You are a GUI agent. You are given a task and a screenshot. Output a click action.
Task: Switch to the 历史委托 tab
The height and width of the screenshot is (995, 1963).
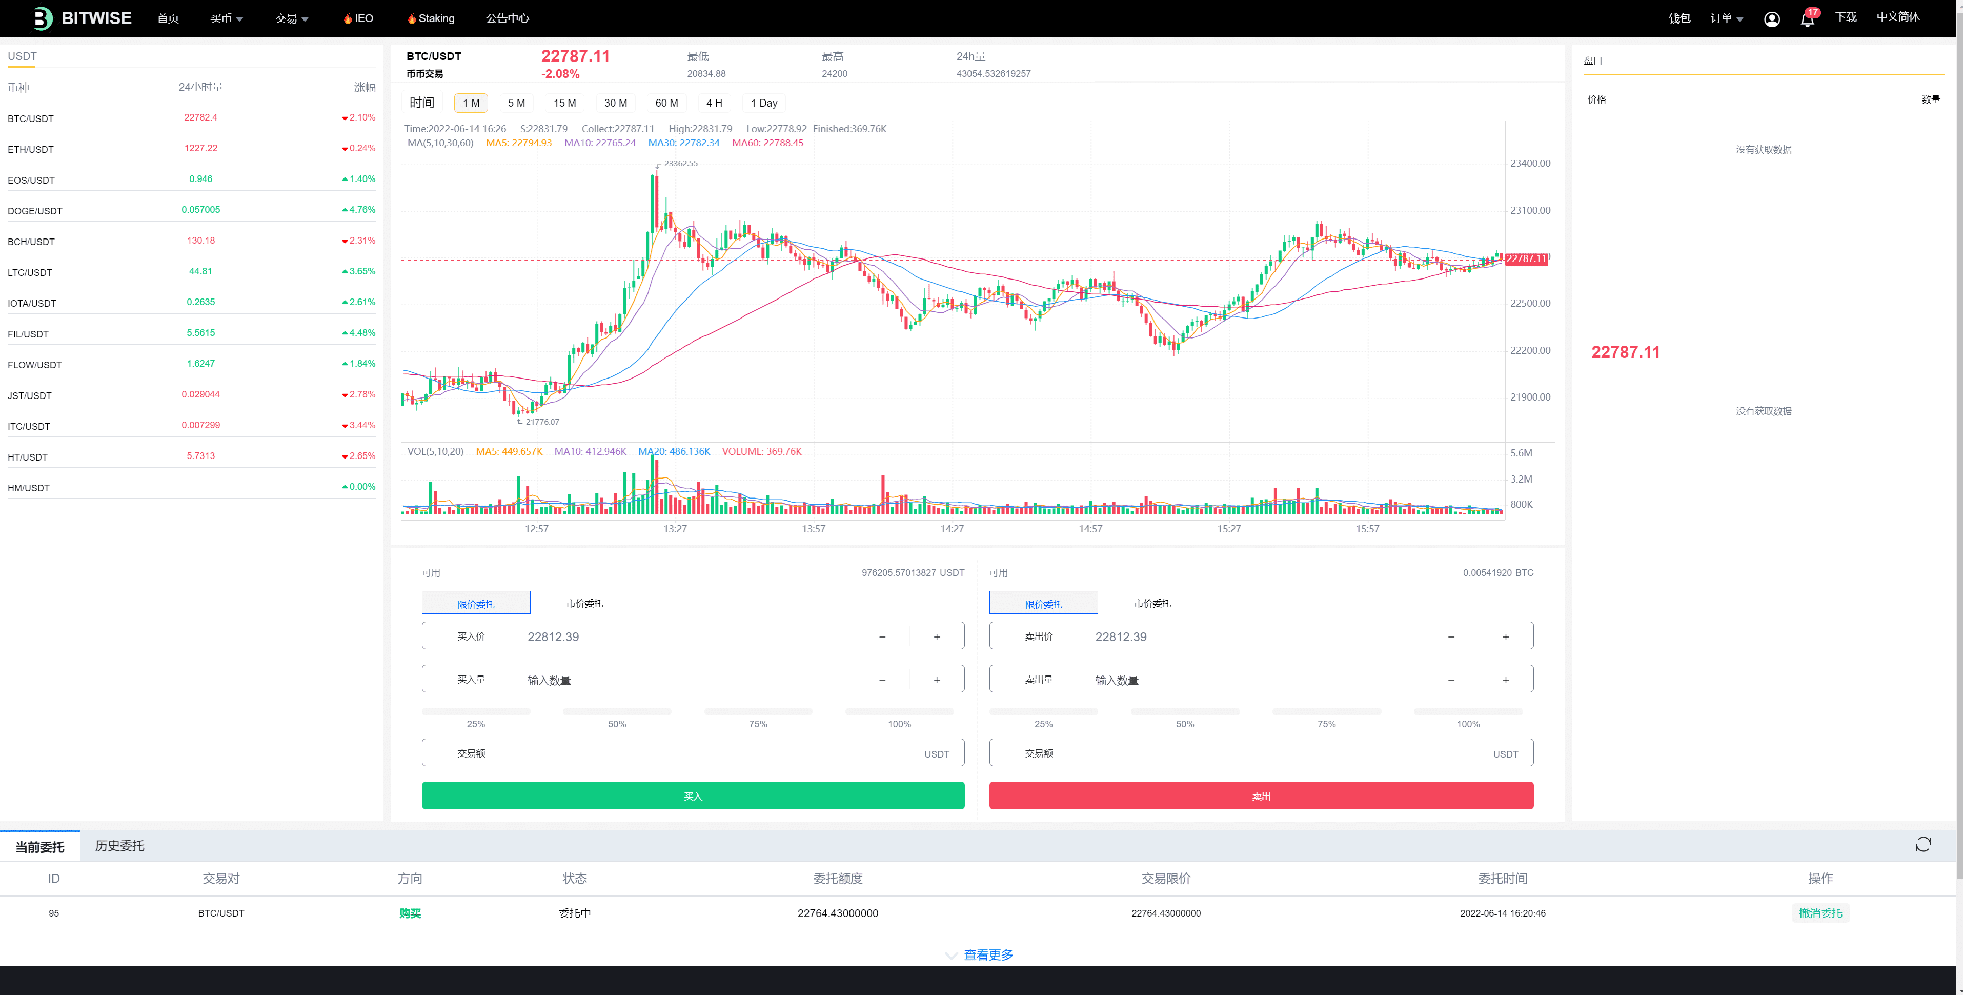click(119, 846)
